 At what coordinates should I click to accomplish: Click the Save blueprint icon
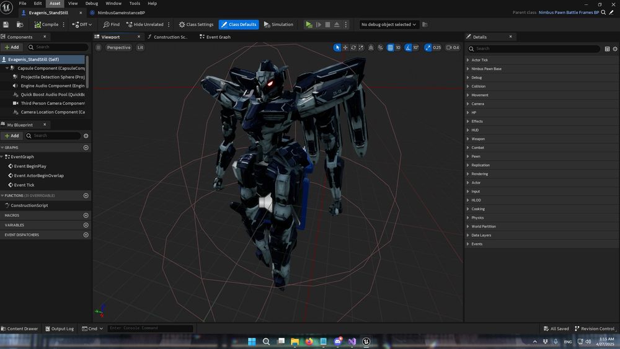click(x=6, y=25)
